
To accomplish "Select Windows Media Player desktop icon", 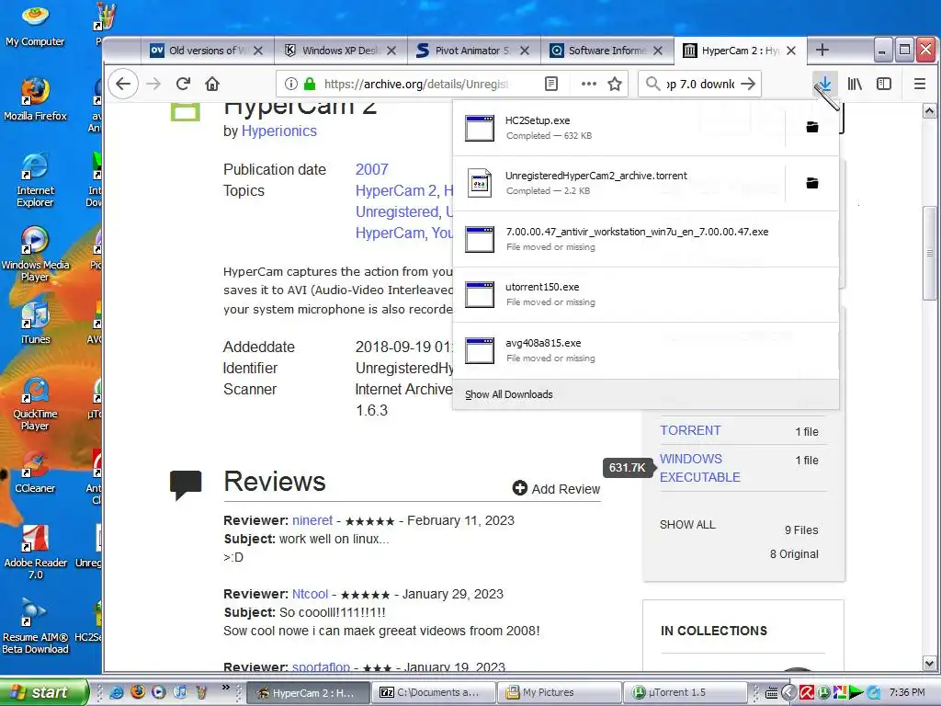I will point(35,254).
